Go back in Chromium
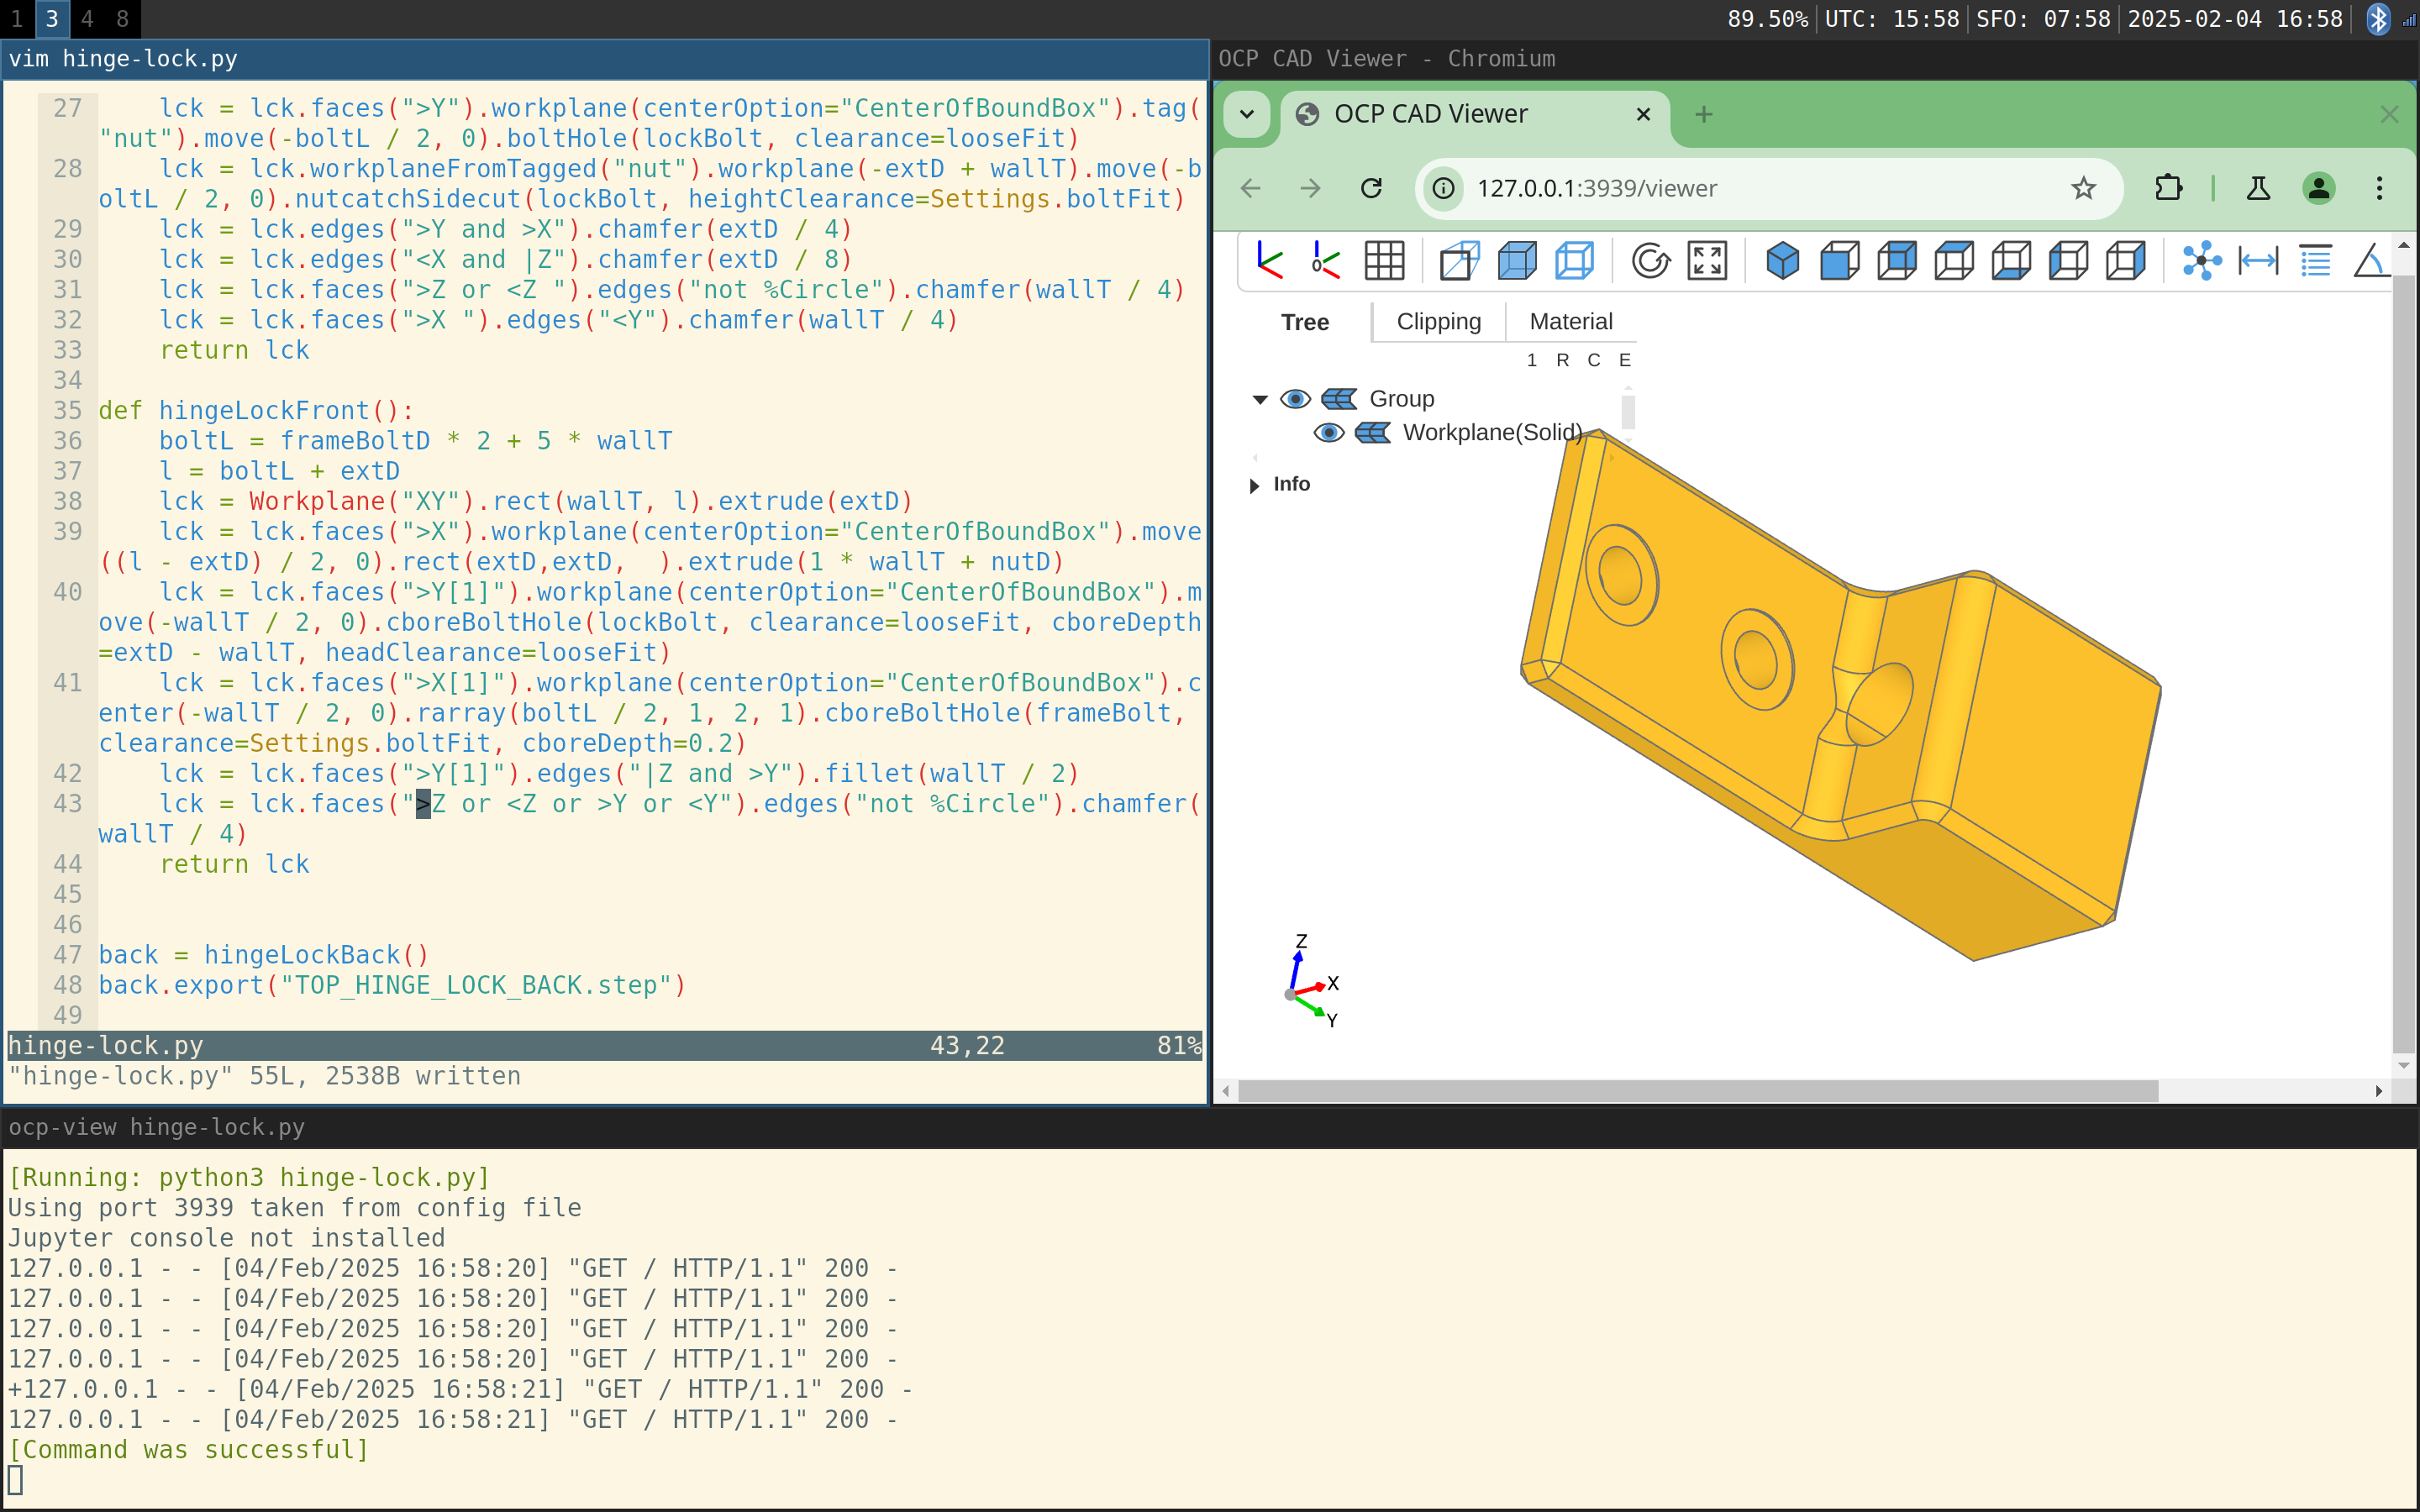The height and width of the screenshot is (1512, 2420). click(1250, 188)
